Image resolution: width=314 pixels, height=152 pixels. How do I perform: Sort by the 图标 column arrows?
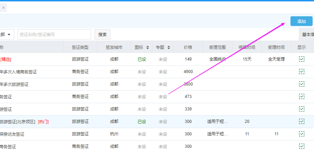148,47
